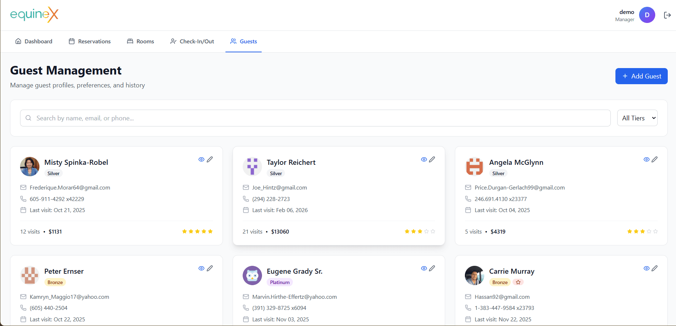Click Marvin.Hirthe-Effertz@yahoo.com email
Screen dimensions: 676x326
(x=295, y=297)
